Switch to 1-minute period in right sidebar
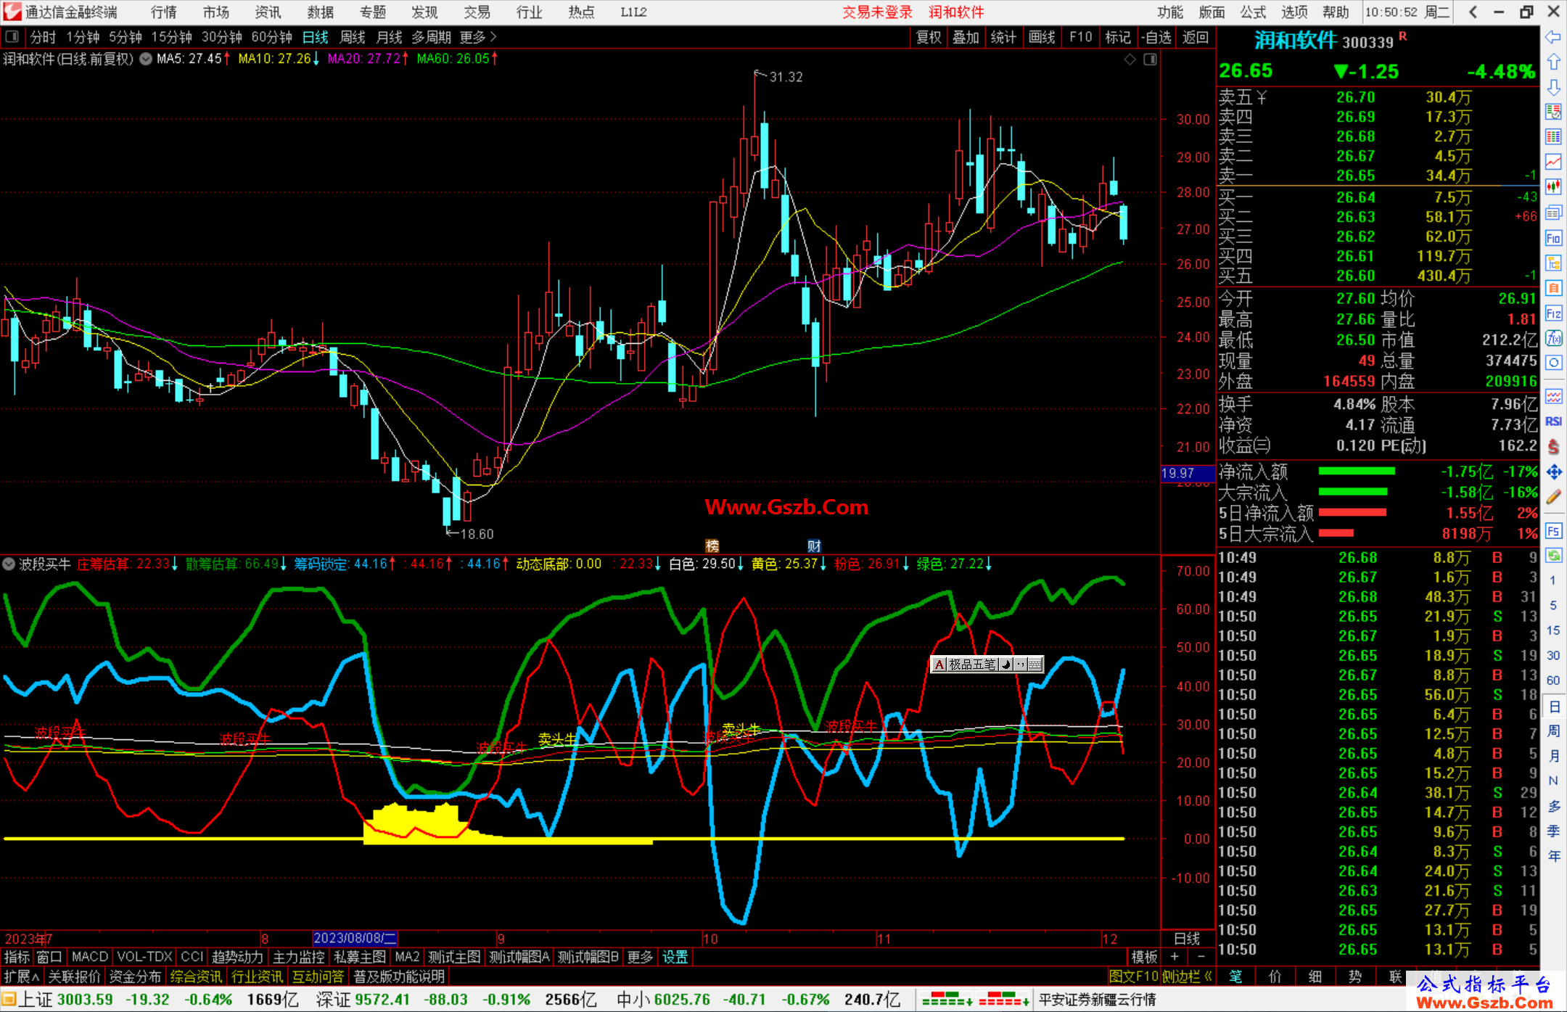The image size is (1567, 1012). pyautogui.click(x=1553, y=580)
